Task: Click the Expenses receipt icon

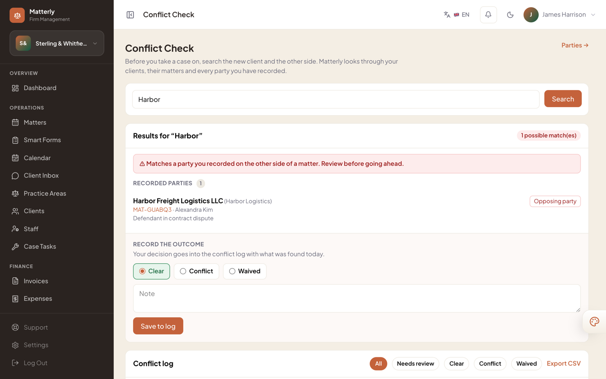Action: [15, 299]
